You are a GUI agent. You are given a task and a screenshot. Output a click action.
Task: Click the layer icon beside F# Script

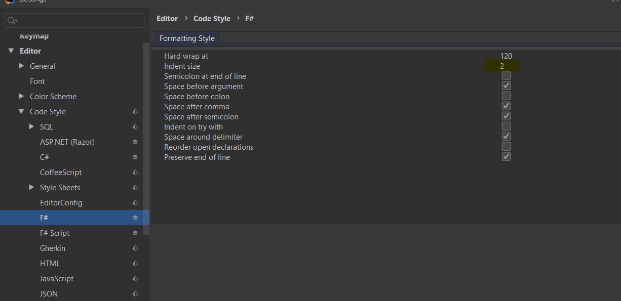[135, 233]
